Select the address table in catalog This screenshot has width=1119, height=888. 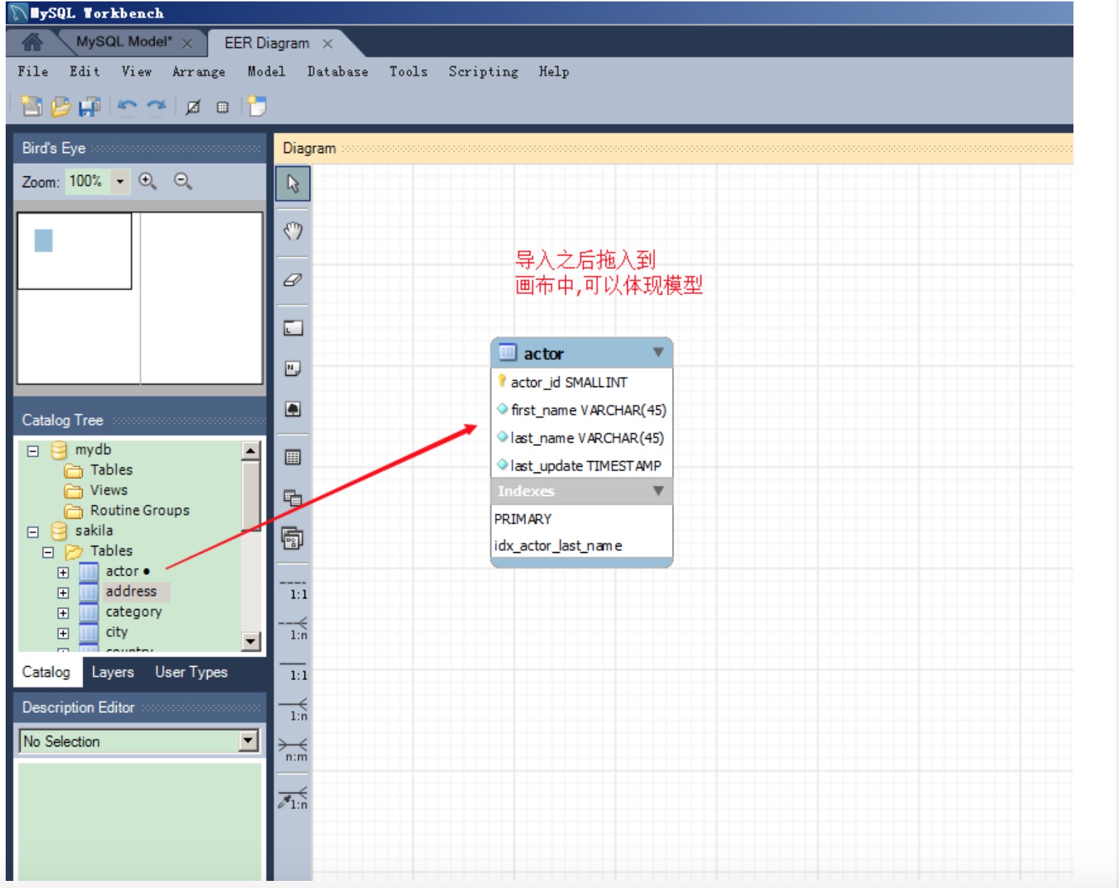click(131, 591)
